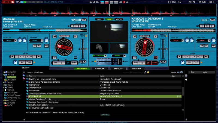Toggle Master Tempo LED on left deck
Screen dimensions: 218x123
tap(86, 36)
